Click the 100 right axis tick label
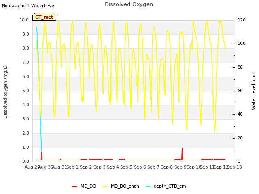The width and height of the screenshot is (259, 194). point(242,44)
